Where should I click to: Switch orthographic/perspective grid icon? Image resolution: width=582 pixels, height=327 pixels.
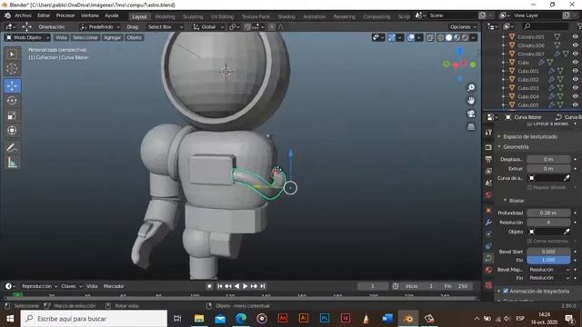(x=471, y=126)
